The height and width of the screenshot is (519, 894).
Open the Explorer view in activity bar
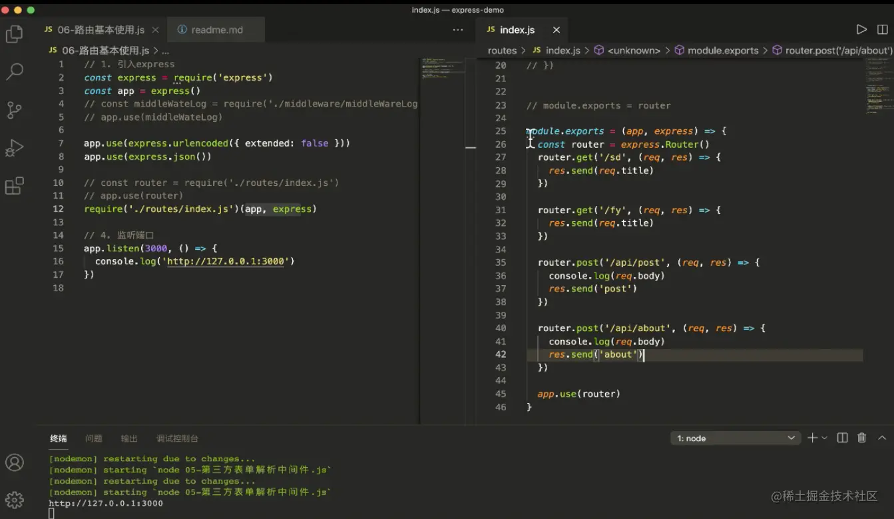[14, 34]
